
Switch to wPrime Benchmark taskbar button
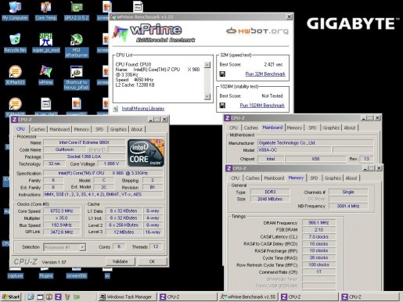coord(248,297)
